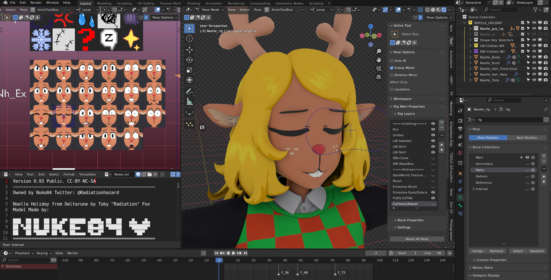Click the current frame field showing -2
This screenshot has width=551, height=280.
(x=376, y=253)
